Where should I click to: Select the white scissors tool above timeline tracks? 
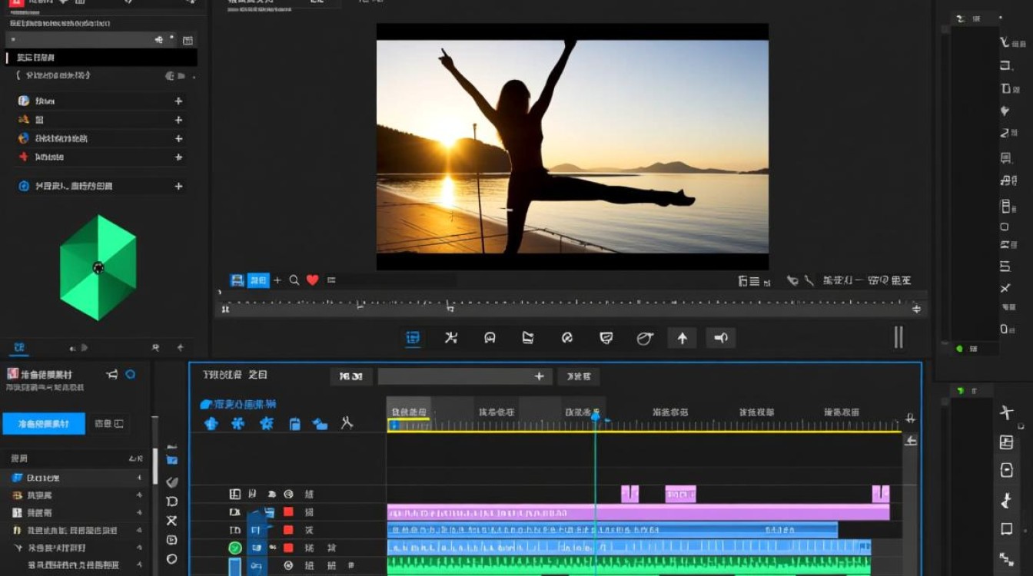(347, 423)
